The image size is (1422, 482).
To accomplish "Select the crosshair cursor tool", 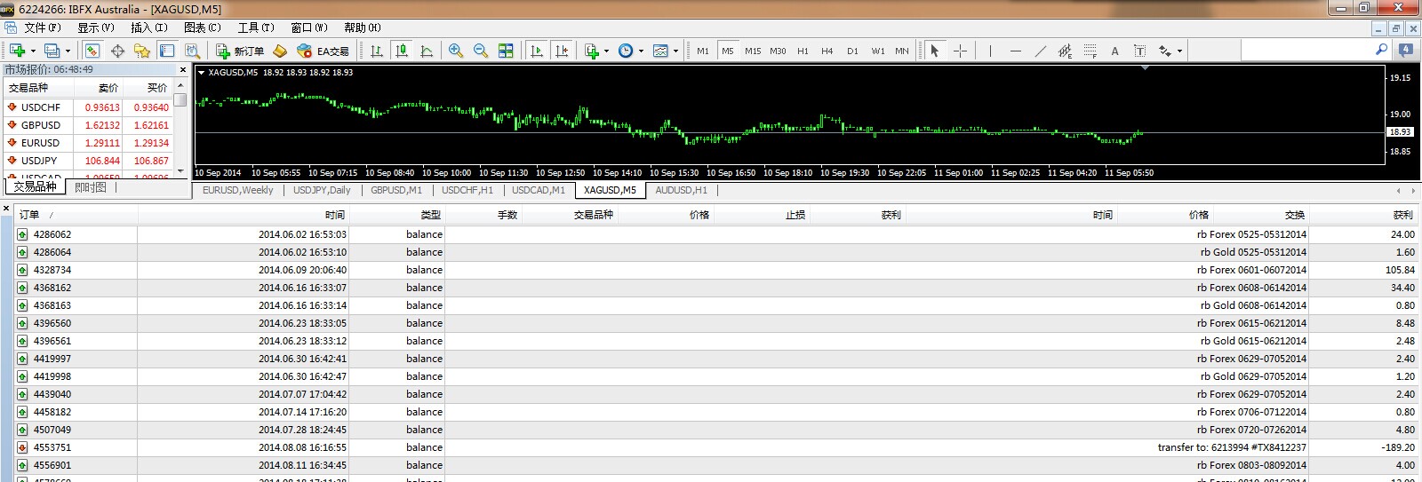I will [960, 51].
